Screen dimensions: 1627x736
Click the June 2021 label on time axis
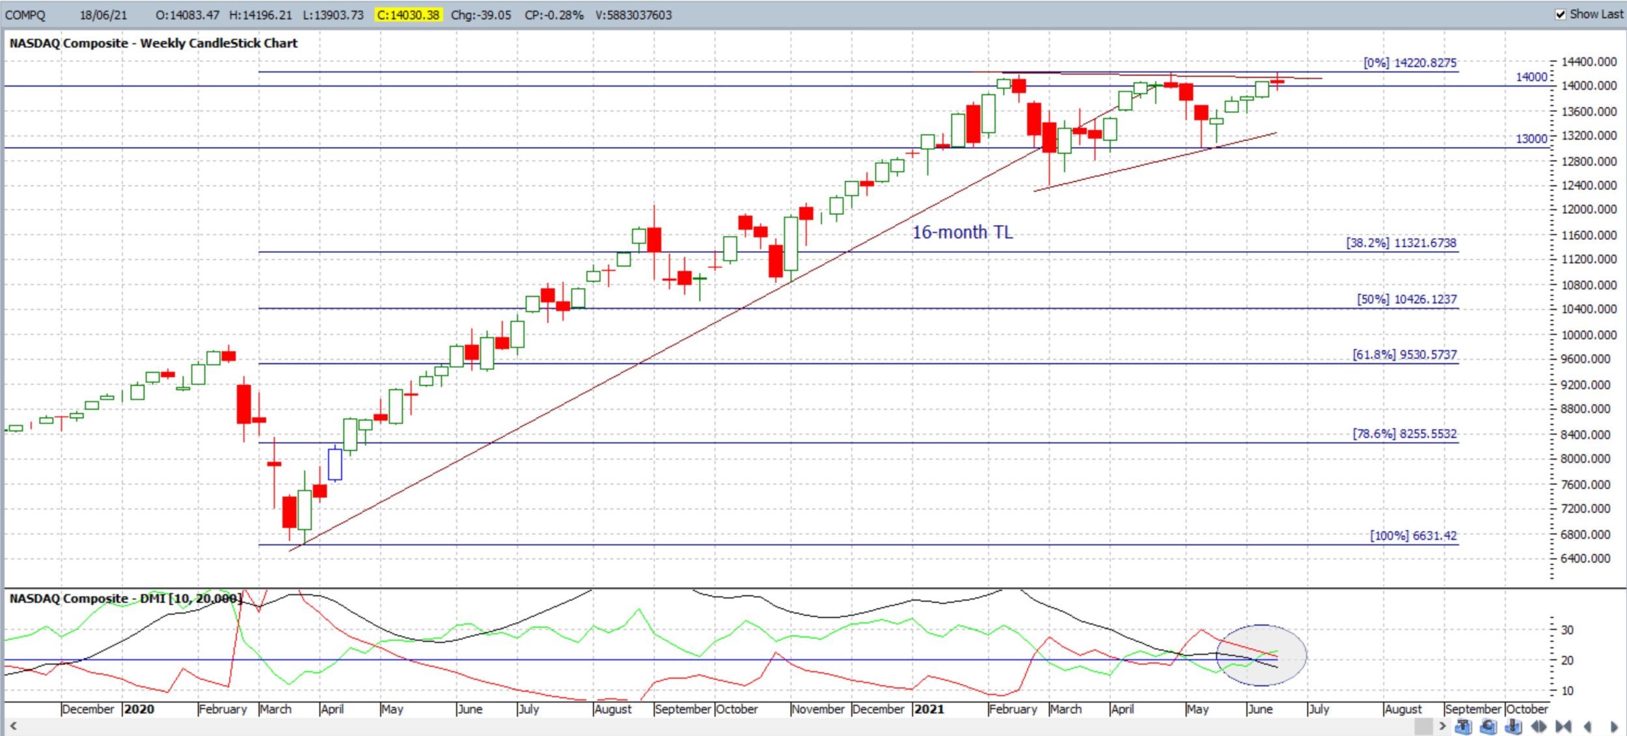pyautogui.click(x=1260, y=709)
